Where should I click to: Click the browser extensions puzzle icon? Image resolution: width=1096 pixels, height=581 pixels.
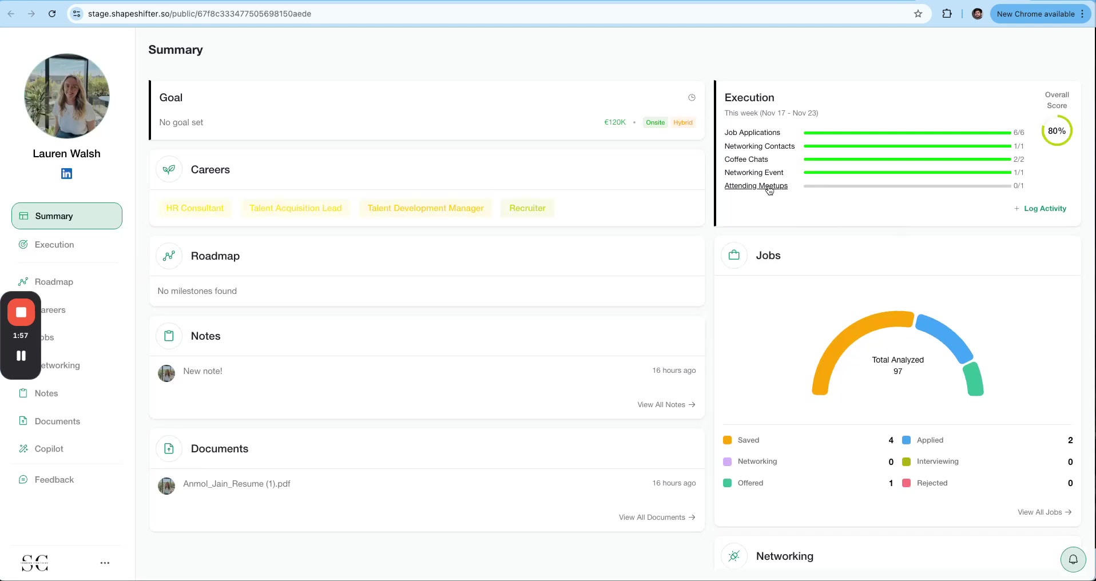pyautogui.click(x=947, y=13)
